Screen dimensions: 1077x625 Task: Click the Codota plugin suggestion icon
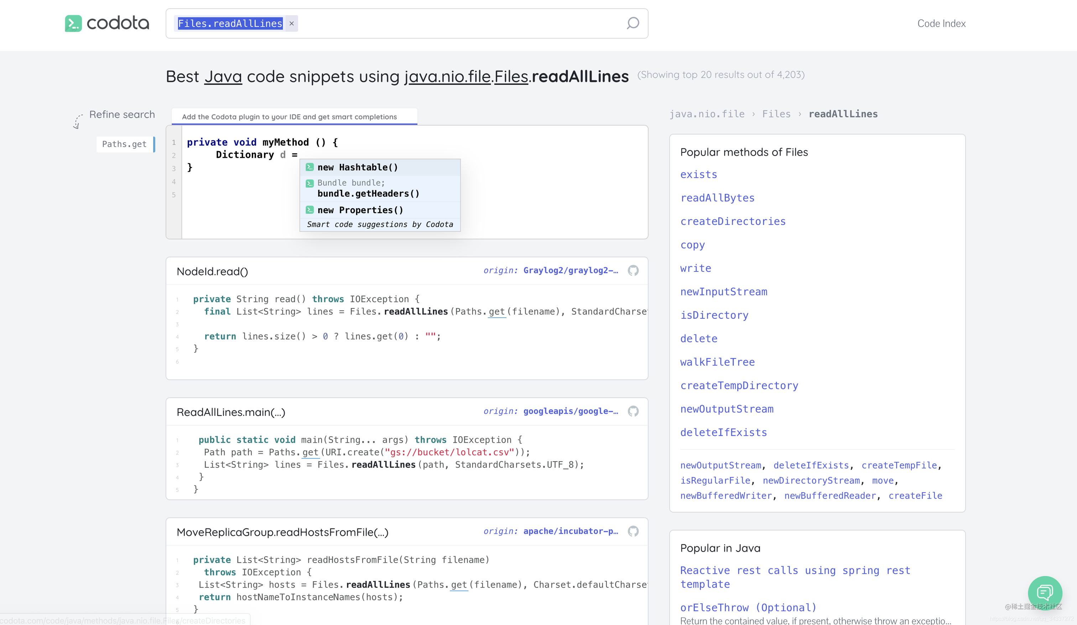coord(309,166)
